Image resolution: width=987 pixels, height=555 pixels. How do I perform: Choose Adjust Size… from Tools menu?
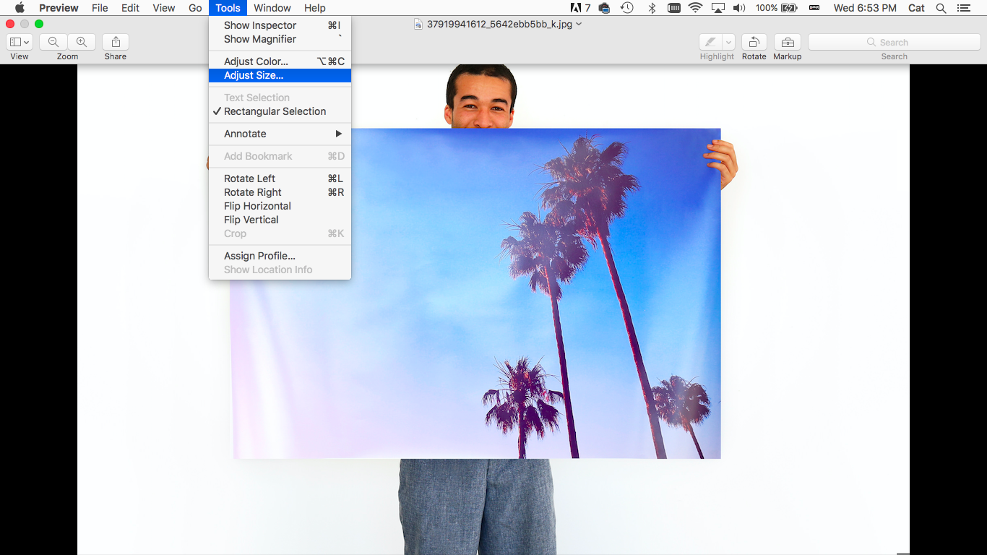254,75
